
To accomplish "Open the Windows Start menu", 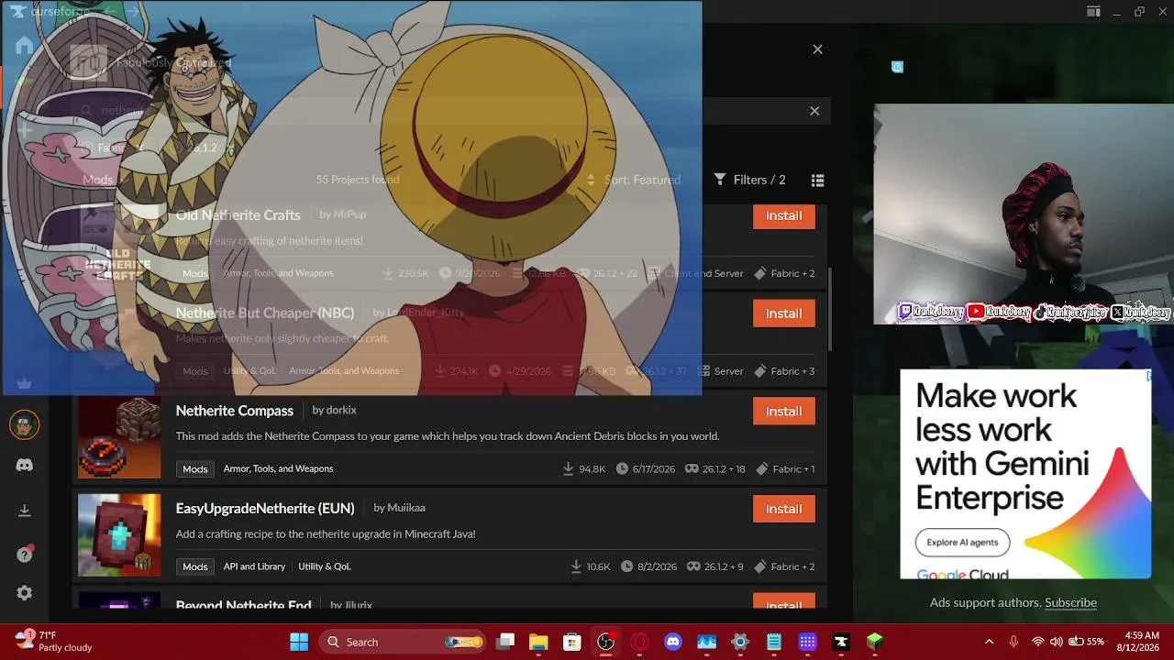I will point(299,642).
